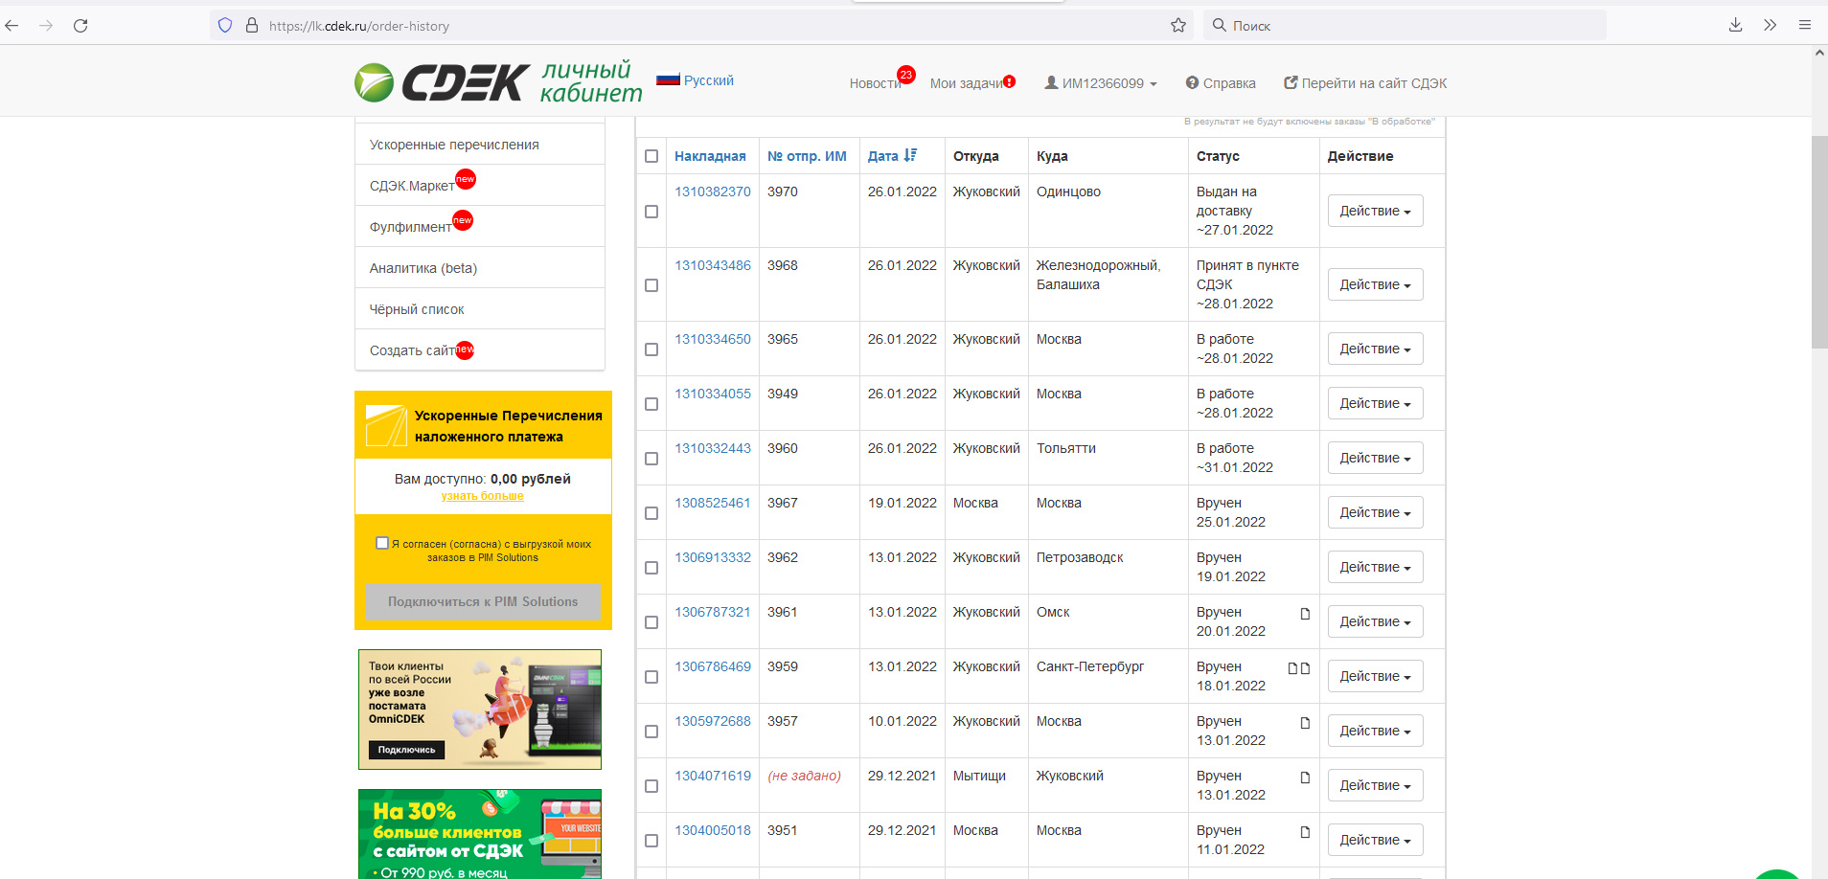Viewport: 1828px width, 879px height.
Task: Click Перейти на сайт СДЭК link
Action: (x=1365, y=83)
